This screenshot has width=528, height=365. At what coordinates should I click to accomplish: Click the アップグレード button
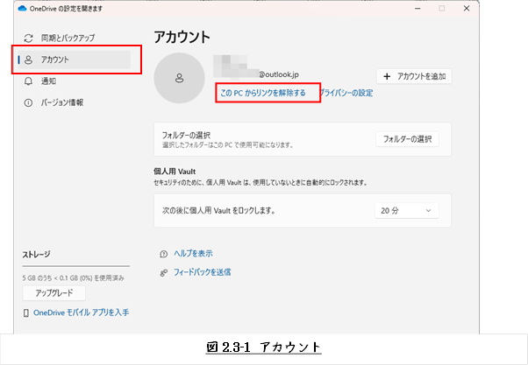pos(54,293)
